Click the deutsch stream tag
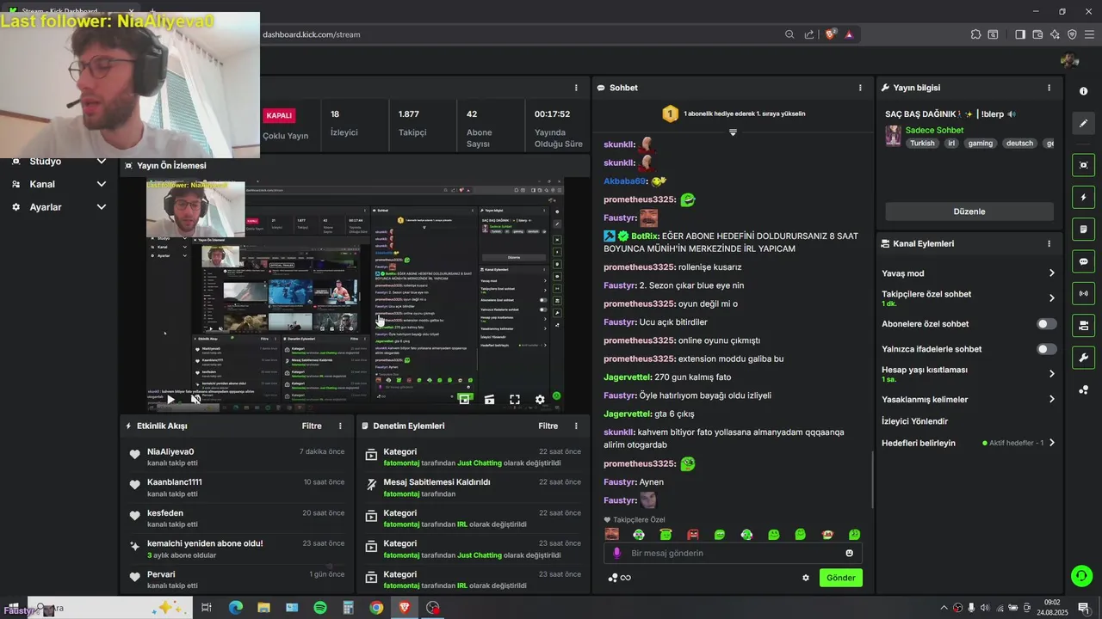The height and width of the screenshot is (619, 1102). tap(1019, 144)
